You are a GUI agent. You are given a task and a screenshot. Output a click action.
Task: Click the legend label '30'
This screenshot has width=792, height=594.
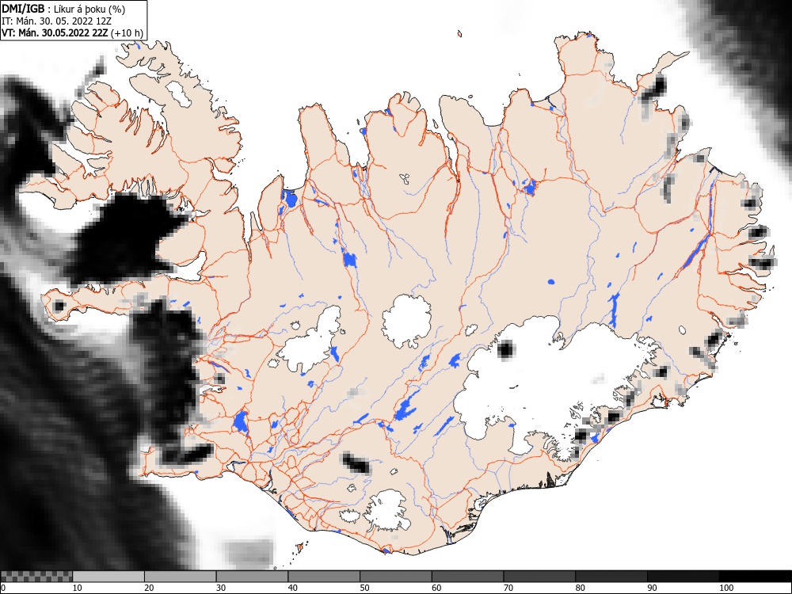click(221, 588)
